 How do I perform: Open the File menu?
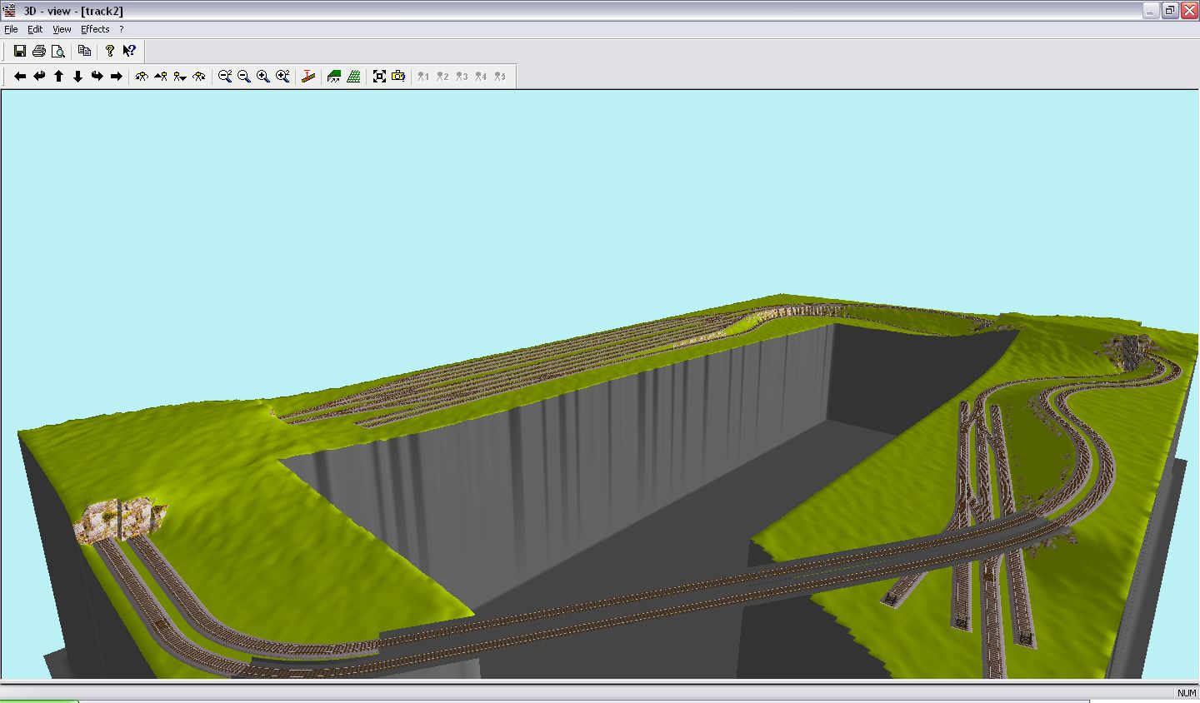[x=11, y=29]
